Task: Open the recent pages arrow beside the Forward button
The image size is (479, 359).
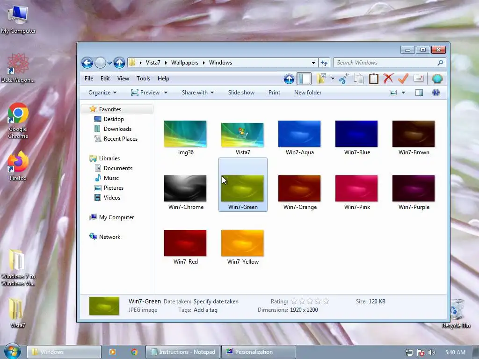Action: click(109, 63)
